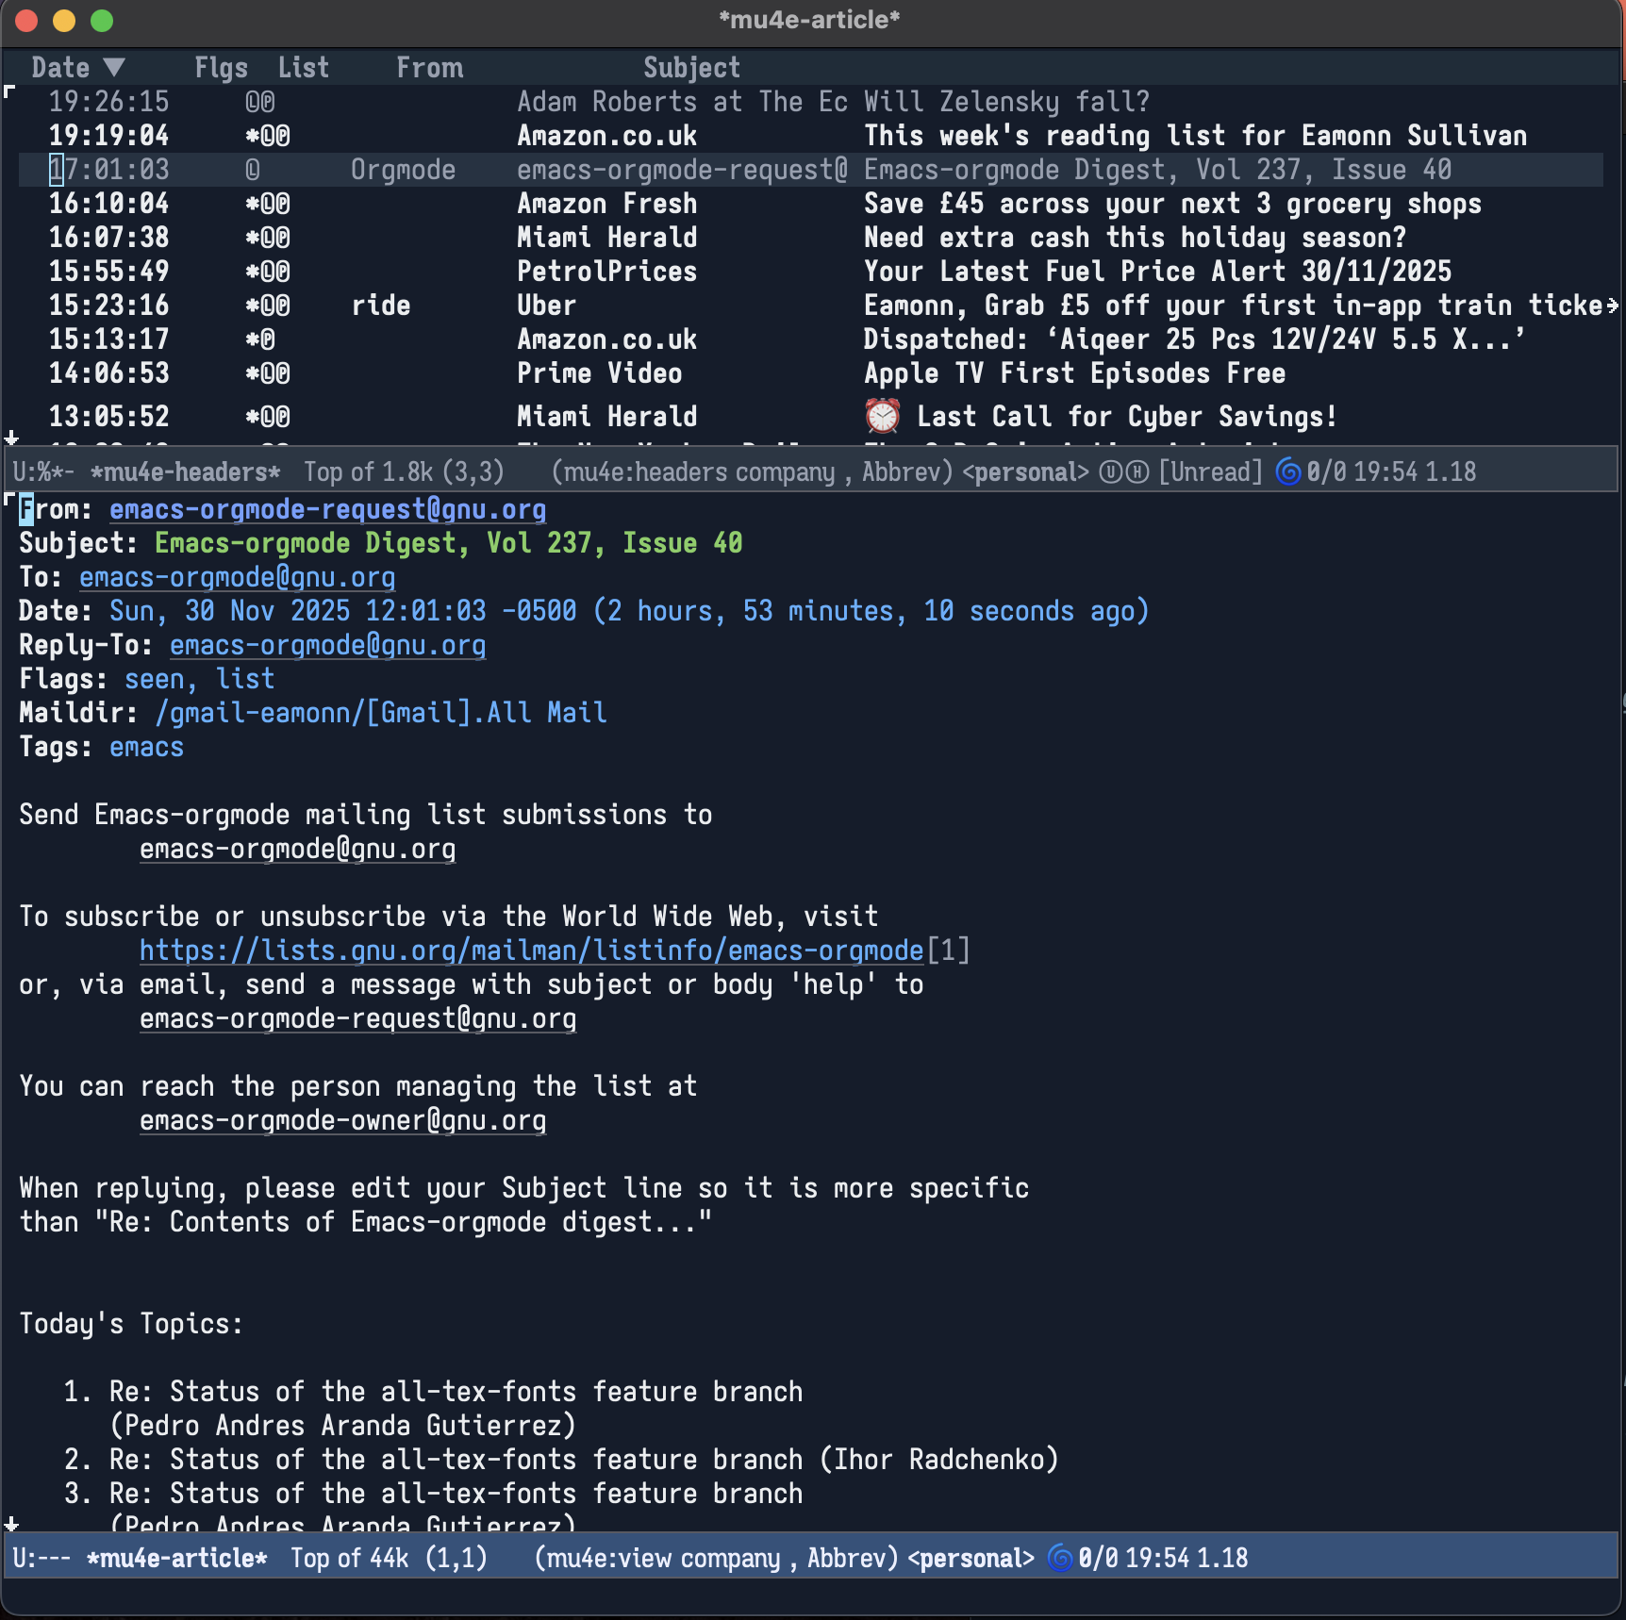Toggle the [Unread] filter in the headers mode line

point(1210,472)
